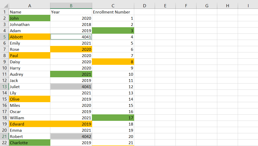The image size is (258, 146).
Task: Select the orange 'Paul' cell
Action: point(30,55)
